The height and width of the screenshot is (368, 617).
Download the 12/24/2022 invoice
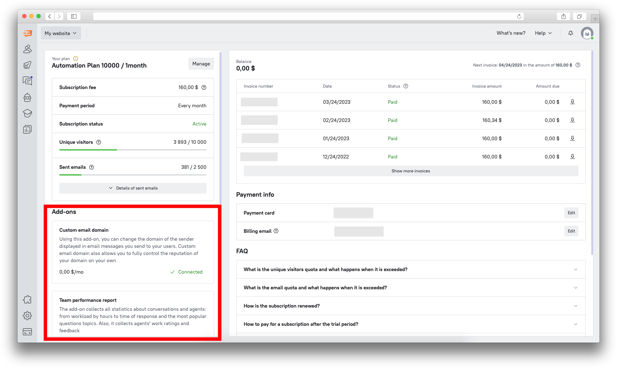click(x=572, y=157)
